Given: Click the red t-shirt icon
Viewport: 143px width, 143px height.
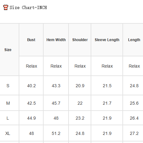Looking at the screenshot, I should coord(6,7).
